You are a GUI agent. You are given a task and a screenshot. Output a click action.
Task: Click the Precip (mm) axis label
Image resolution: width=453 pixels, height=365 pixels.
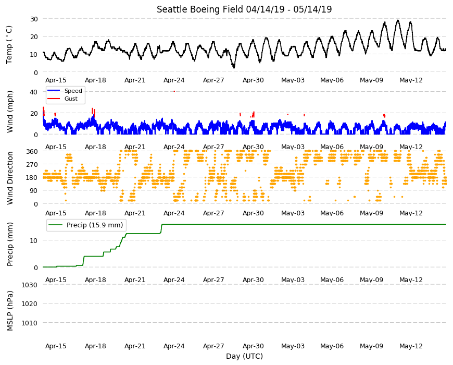click(10, 244)
